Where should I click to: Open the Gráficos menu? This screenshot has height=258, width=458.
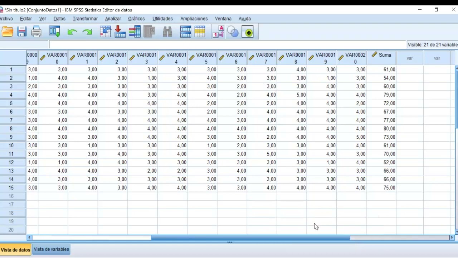pos(136,19)
